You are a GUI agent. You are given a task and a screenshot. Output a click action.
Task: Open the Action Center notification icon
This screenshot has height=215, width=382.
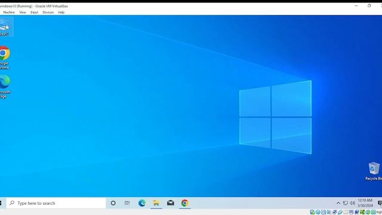point(380,203)
